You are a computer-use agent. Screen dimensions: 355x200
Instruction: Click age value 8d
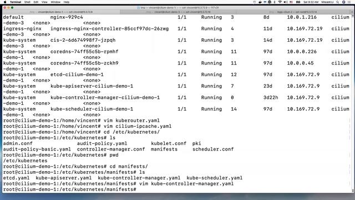pyautogui.click(x=266, y=17)
